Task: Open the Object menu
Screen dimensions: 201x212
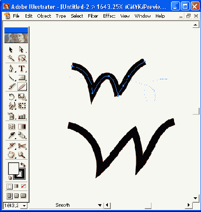Action: click(x=44, y=16)
